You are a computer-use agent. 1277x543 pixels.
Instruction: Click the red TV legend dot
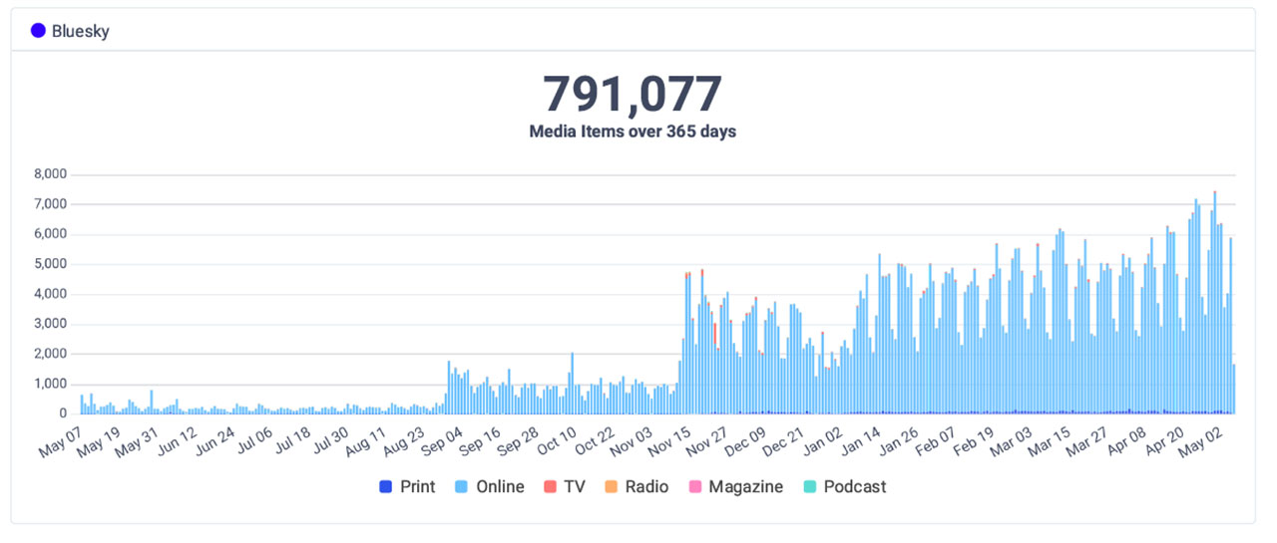point(550,487)
